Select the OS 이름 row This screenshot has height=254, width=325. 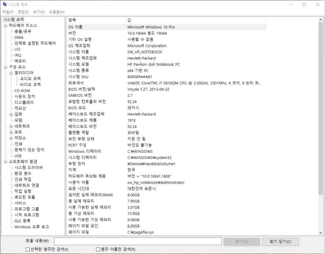pos(167,27)
